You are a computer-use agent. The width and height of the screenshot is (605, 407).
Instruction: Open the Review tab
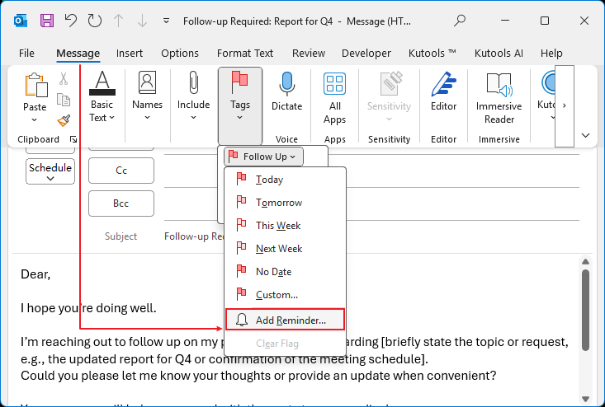tap(309, 53)
